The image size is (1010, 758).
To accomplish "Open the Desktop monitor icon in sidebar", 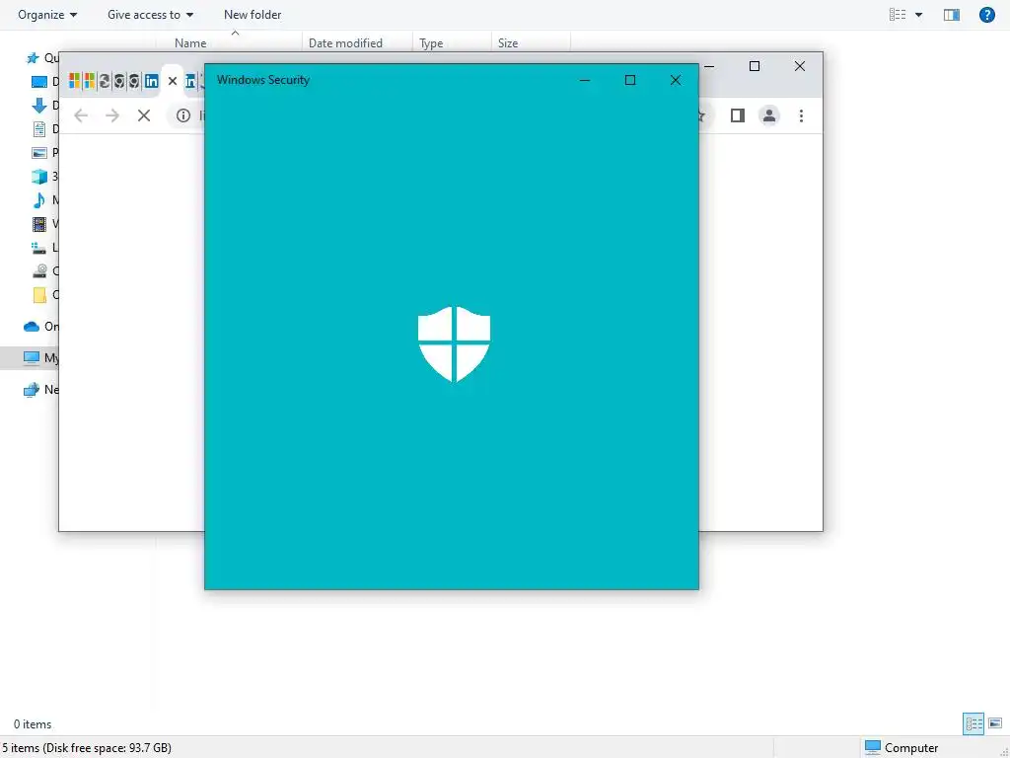I will click(39, 82).
